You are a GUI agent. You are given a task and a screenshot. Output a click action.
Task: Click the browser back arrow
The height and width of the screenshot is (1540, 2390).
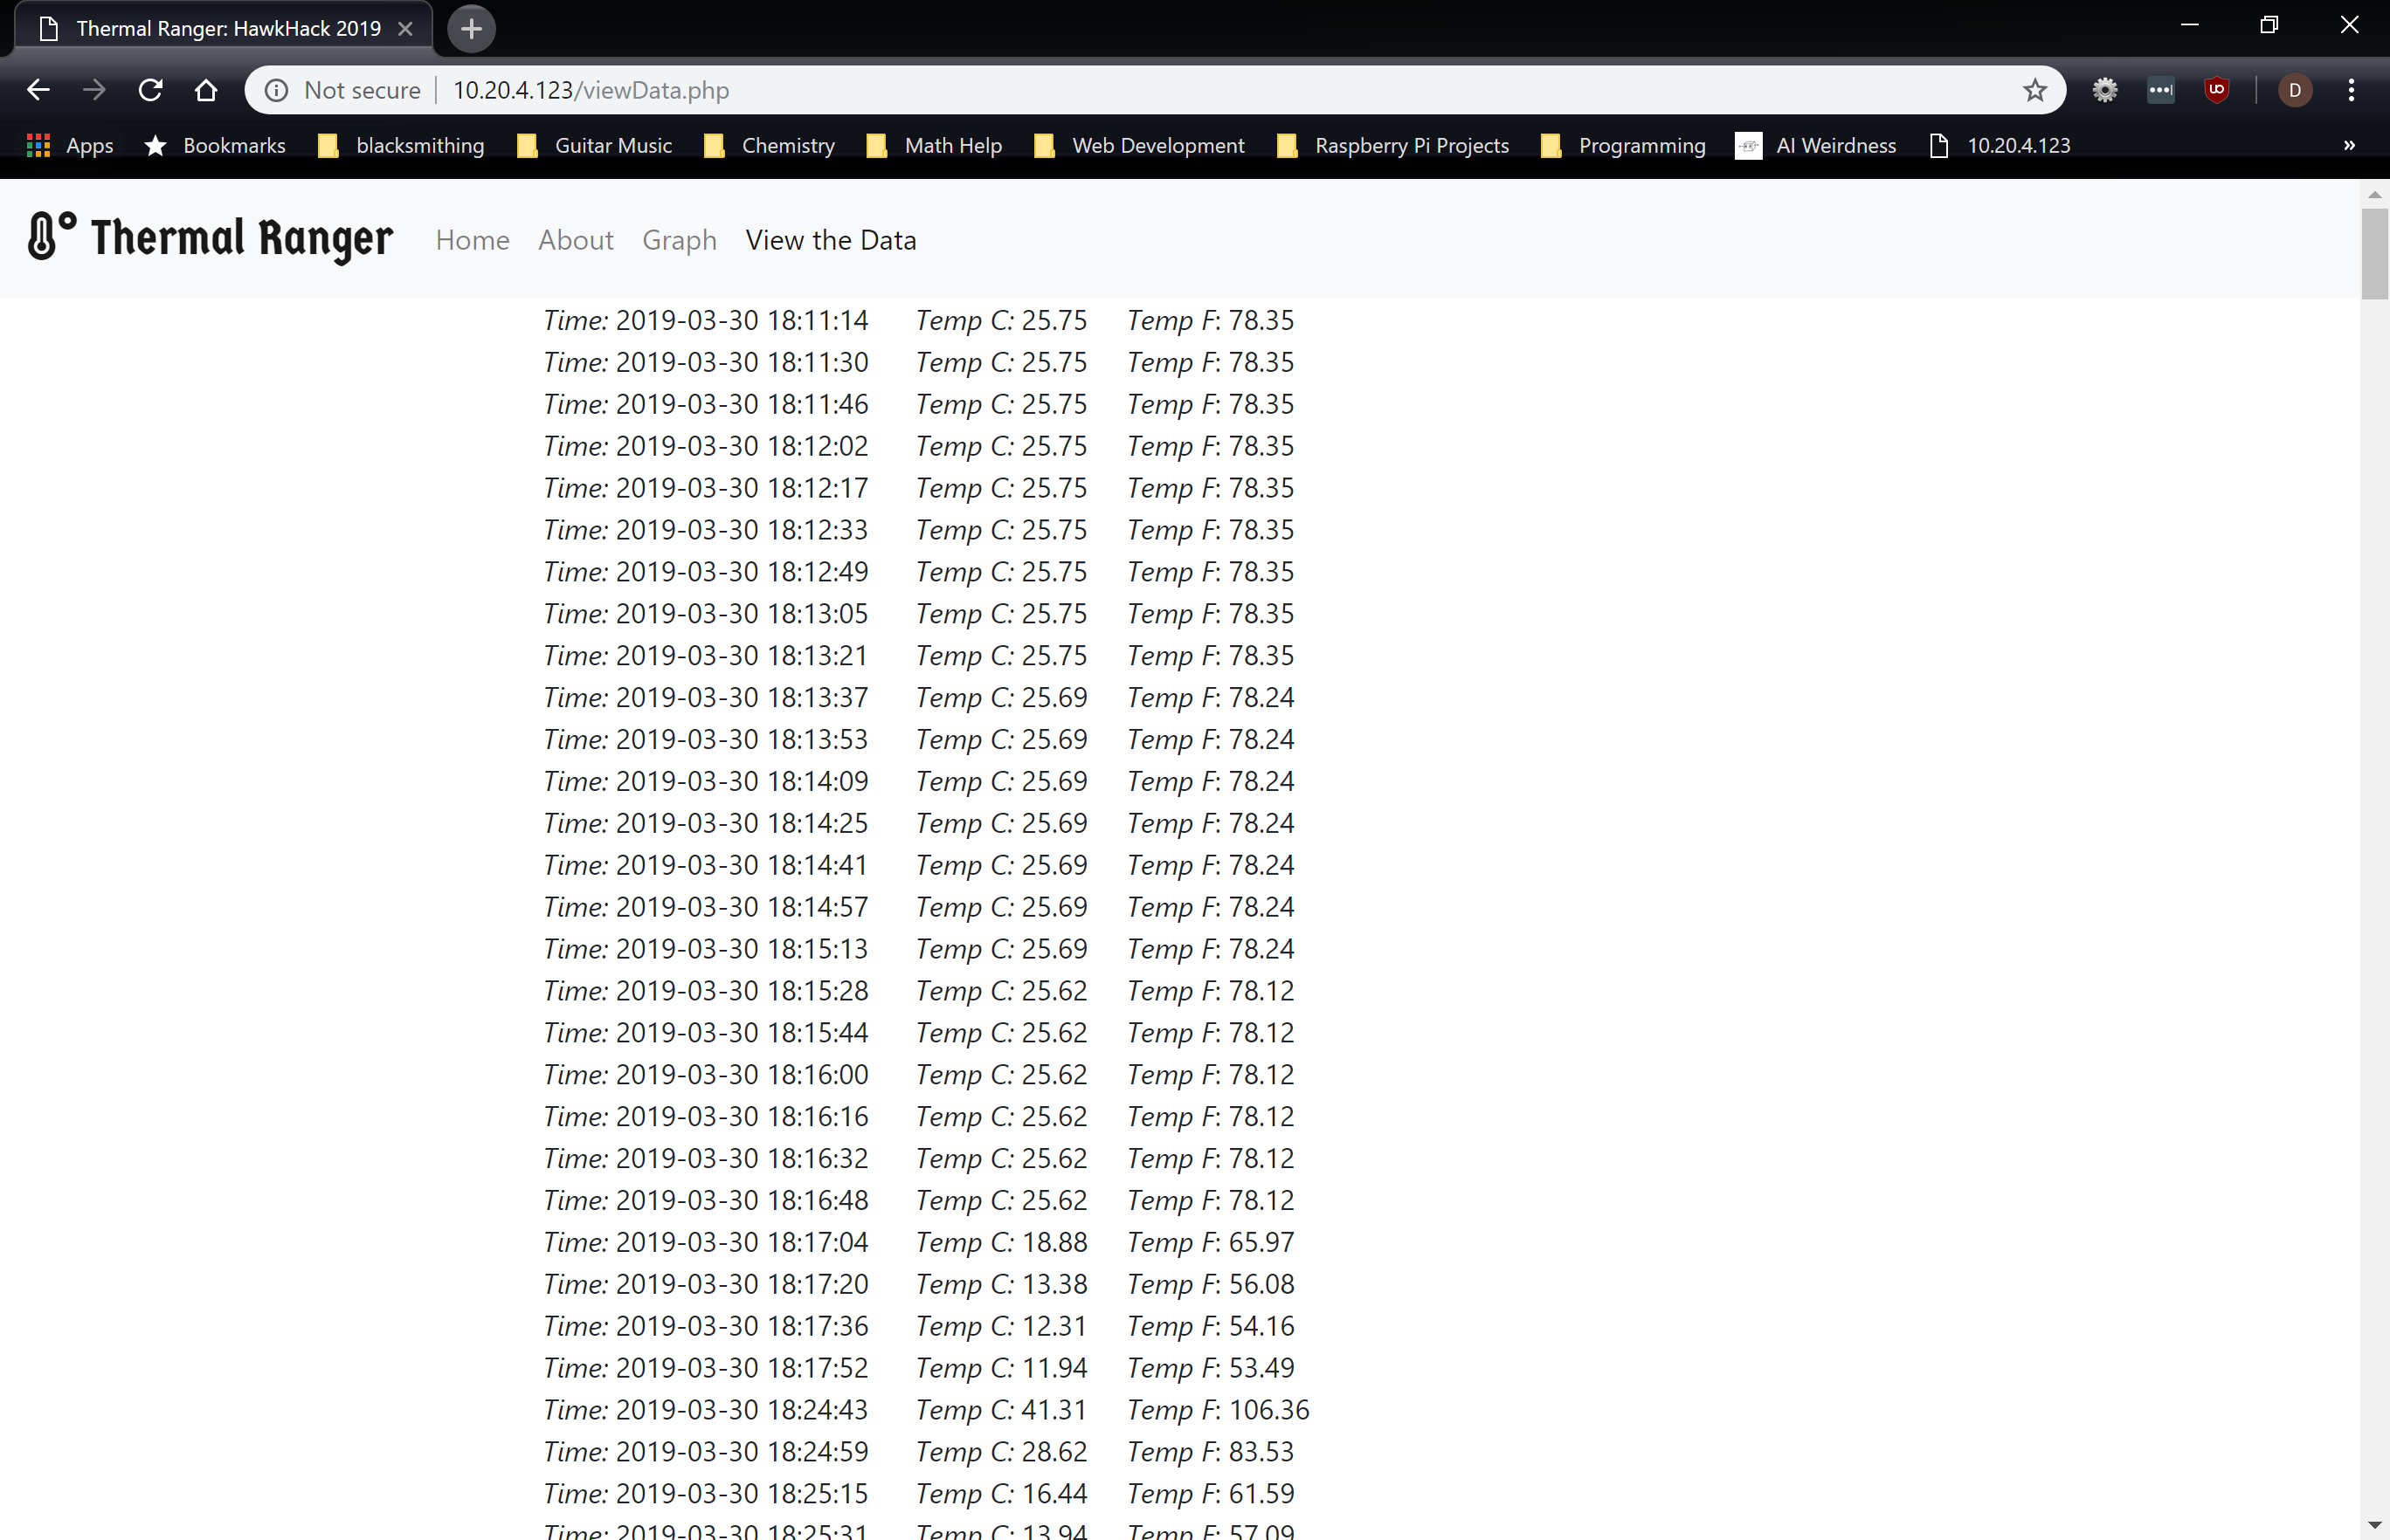pos(38,90)
